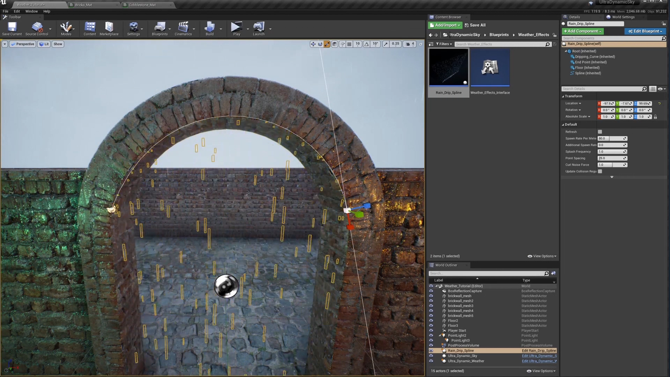This screenshot has width=670, height=377.
Task: Open the Lit view mode menu
Action: pos(44,44)
